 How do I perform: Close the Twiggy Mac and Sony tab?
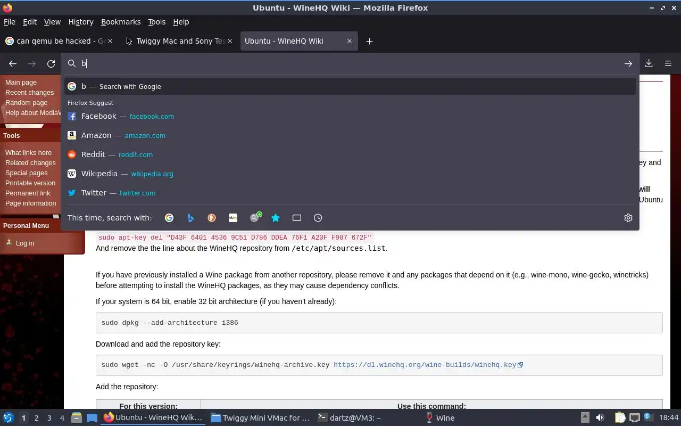click(x=230, y=41)
